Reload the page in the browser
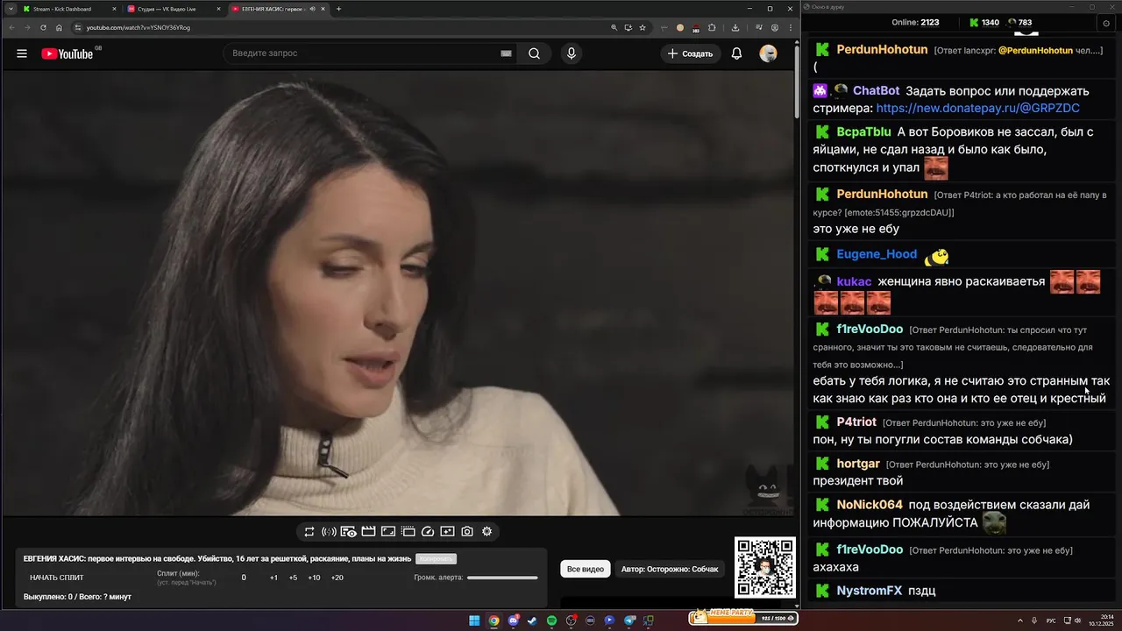The height and width of the screenshot is (631, 1122). (43, 27)
